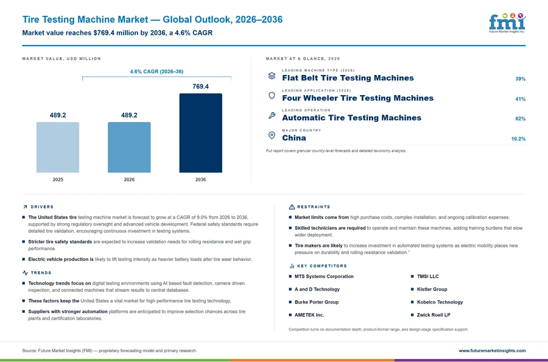Click the 39% share value
Viewport: 548px width, 362px height.
[521, 79]
